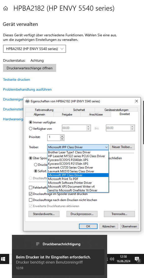The image size is (144, 278).
Task: Choose 'Lexmark MX510 Series Class Driver'
Action: (x=78, y=171)
